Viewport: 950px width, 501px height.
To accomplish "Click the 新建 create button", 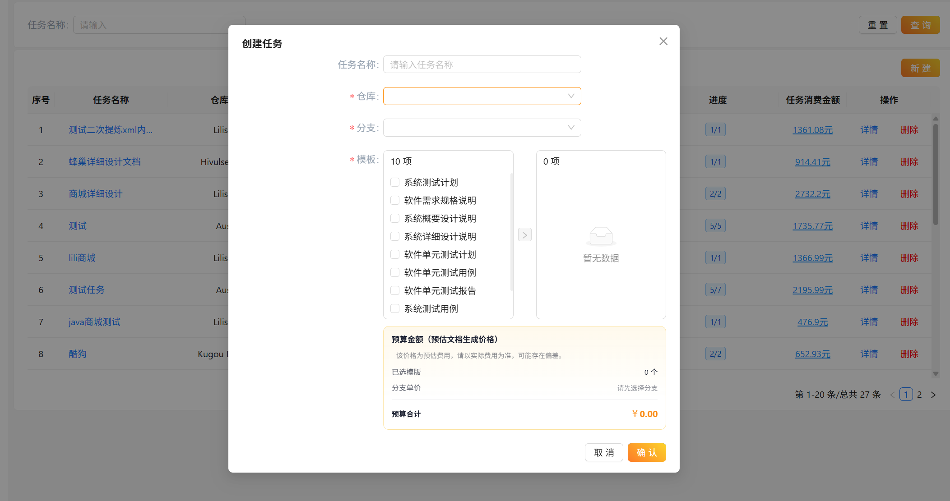I will point(920,68).
